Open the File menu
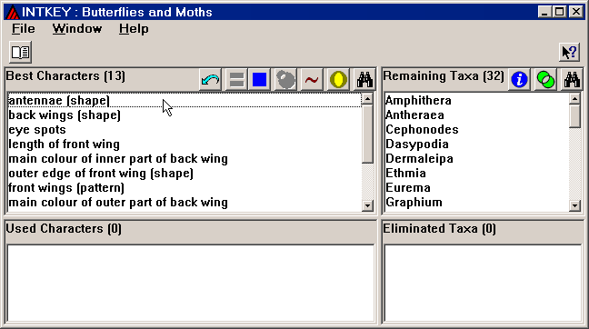Screen dimensions: 589x329 click(24, 29)
